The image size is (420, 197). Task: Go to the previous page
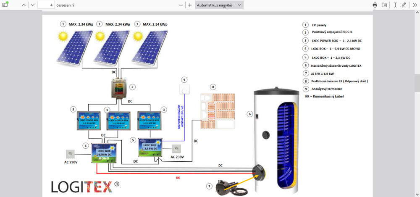(x=24, y=5)
